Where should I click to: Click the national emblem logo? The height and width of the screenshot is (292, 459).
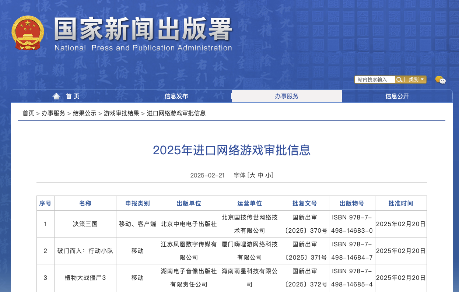point(28,32)
